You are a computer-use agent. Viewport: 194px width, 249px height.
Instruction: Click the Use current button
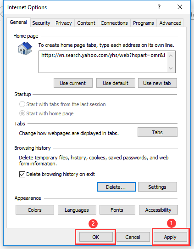coord(73,83)
